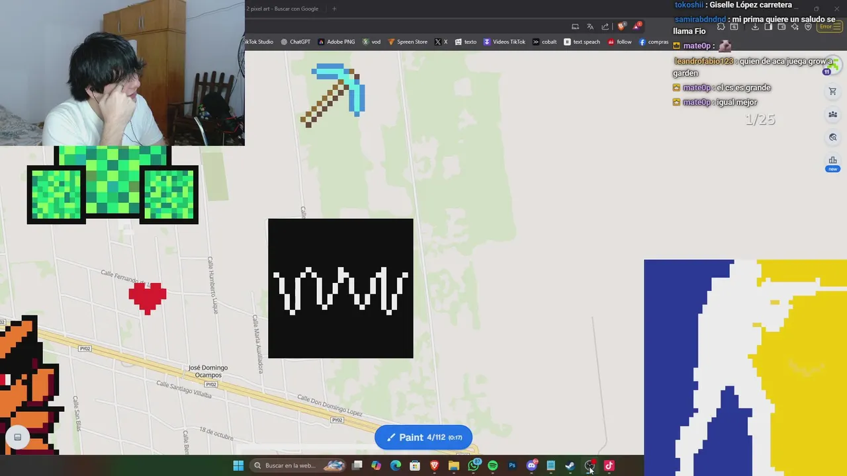Click the red heart pixel art
Viewport: 847px width, 476px height.
[x=148, y=298]
